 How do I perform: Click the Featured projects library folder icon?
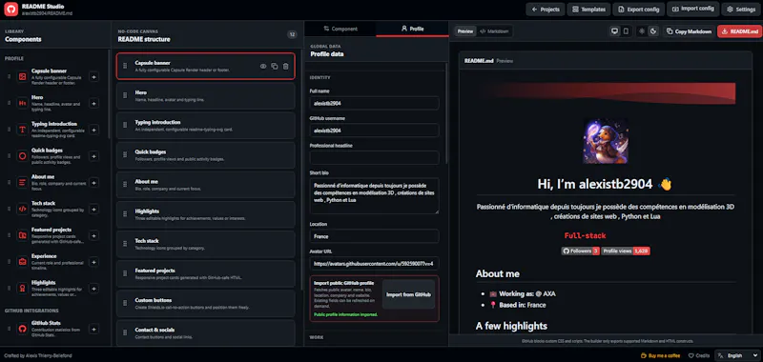coord(22,235)
